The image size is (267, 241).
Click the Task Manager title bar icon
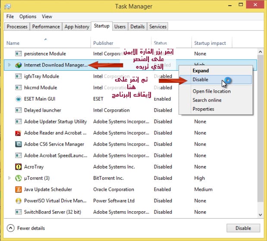[x=8, y=6]
